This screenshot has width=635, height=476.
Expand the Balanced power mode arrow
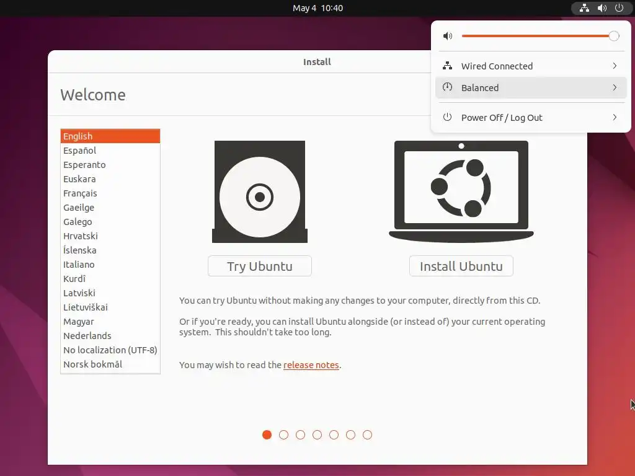[615, 87]
